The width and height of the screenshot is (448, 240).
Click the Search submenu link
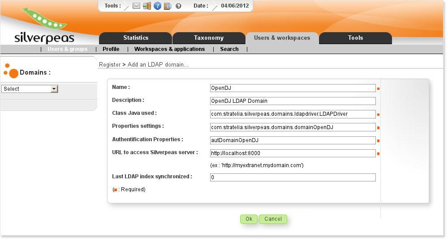pyautogui.click(x=229, y=49)
